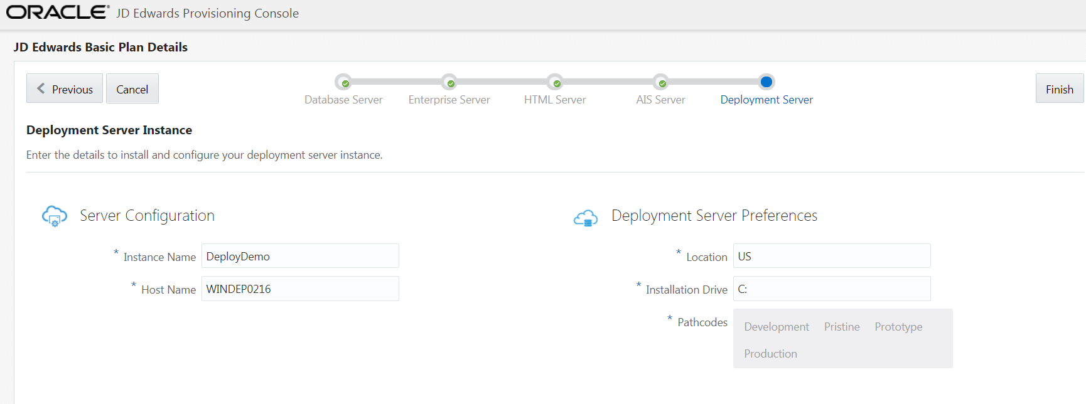Toggle the Development pathcode
The image size is (1086, 404).
click(777, 327)
